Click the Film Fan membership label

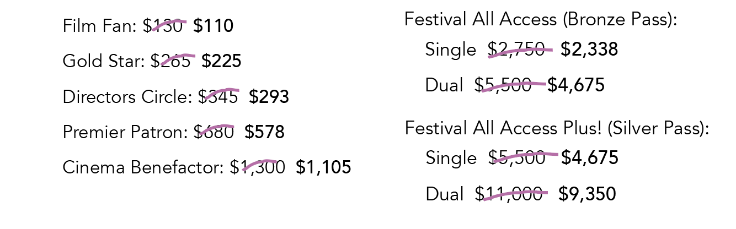100,26
